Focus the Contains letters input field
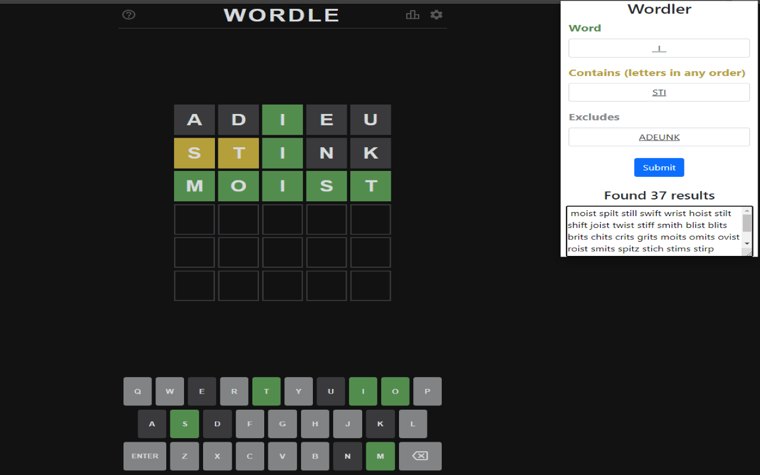Viewport: 760px width, 475px height. pyautogui.click(x=659, y=93)
